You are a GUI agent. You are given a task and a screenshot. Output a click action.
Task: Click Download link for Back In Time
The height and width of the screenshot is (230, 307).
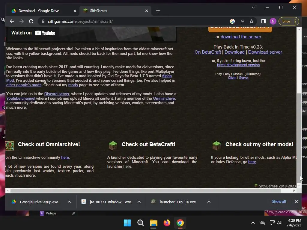coord(234,52)
